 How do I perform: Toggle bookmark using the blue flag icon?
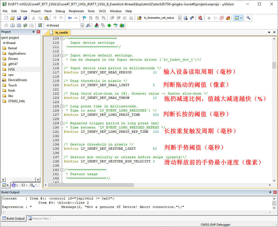(x=84, y=18)
